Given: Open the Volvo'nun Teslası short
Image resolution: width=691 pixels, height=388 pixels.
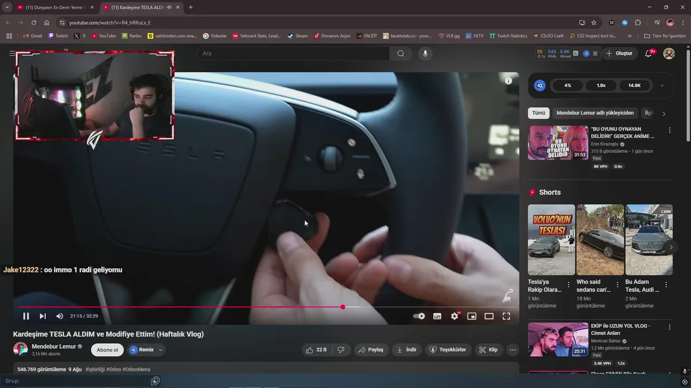Looking at the screenshot, I should coord(551,240).
